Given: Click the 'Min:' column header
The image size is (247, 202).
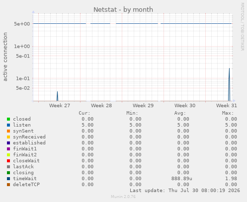Looking at the screenshot, I should pos(132,113).
